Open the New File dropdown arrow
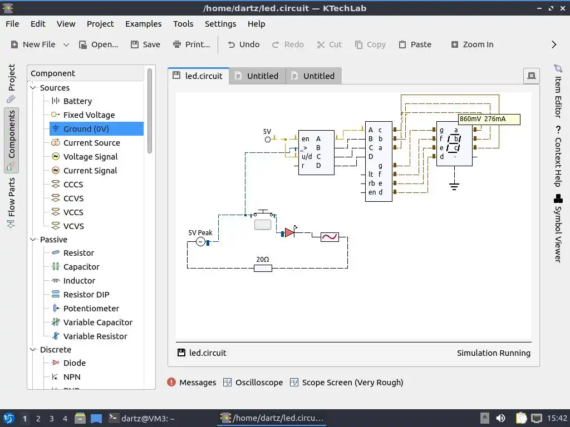Viewport: 570px width, 427px height. (66, 44)
